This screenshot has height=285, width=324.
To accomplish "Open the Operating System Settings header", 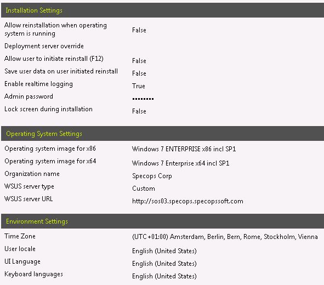I will [162, 133].
